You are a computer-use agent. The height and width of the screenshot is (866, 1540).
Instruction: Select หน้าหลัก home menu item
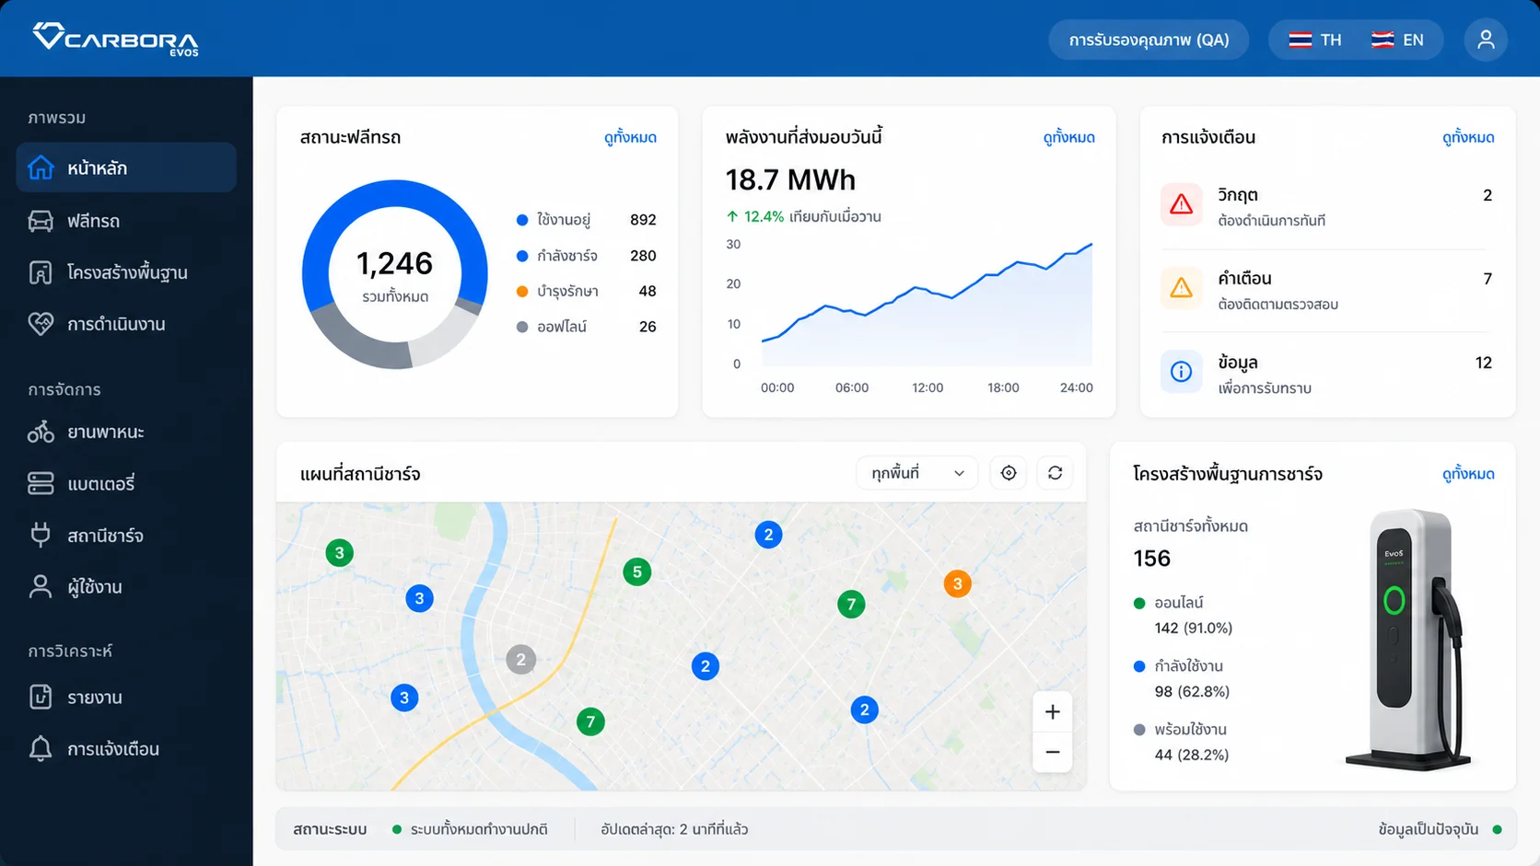coord(126,167)
